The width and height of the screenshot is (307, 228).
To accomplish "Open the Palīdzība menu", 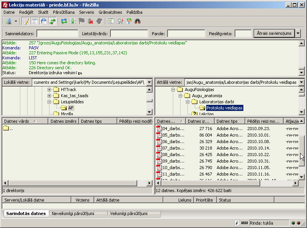I will point(134,12).
